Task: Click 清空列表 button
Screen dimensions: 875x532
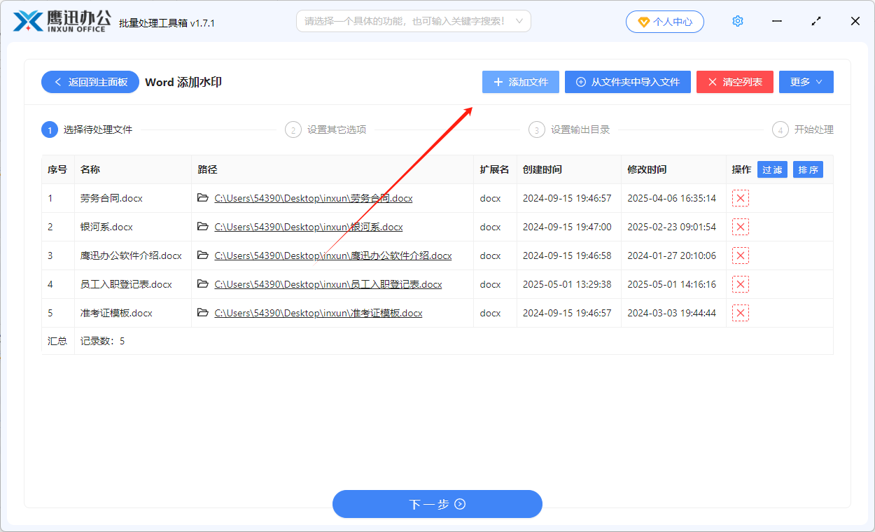Action: tap(734, 82)
